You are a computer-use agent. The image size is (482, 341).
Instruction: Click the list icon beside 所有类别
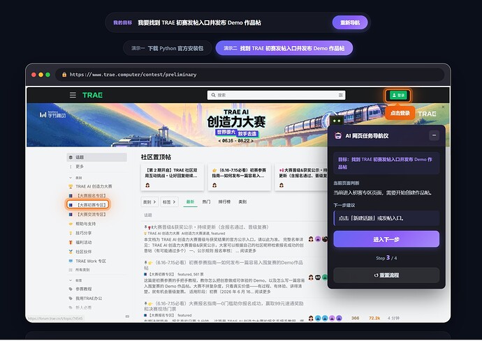[71, 270]
